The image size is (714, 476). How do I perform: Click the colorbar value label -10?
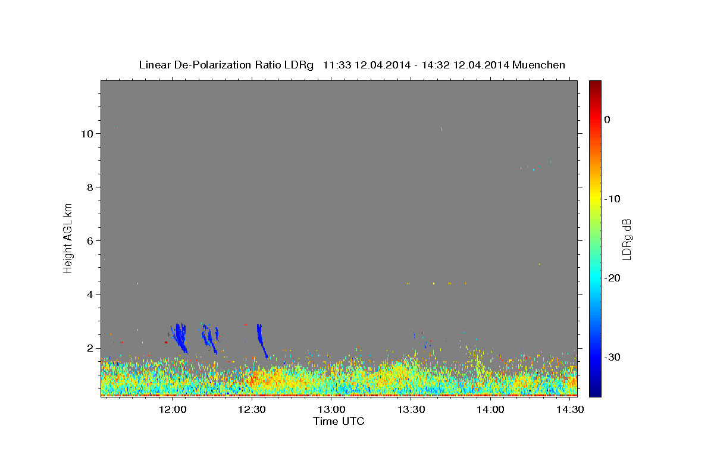point(613,199)
